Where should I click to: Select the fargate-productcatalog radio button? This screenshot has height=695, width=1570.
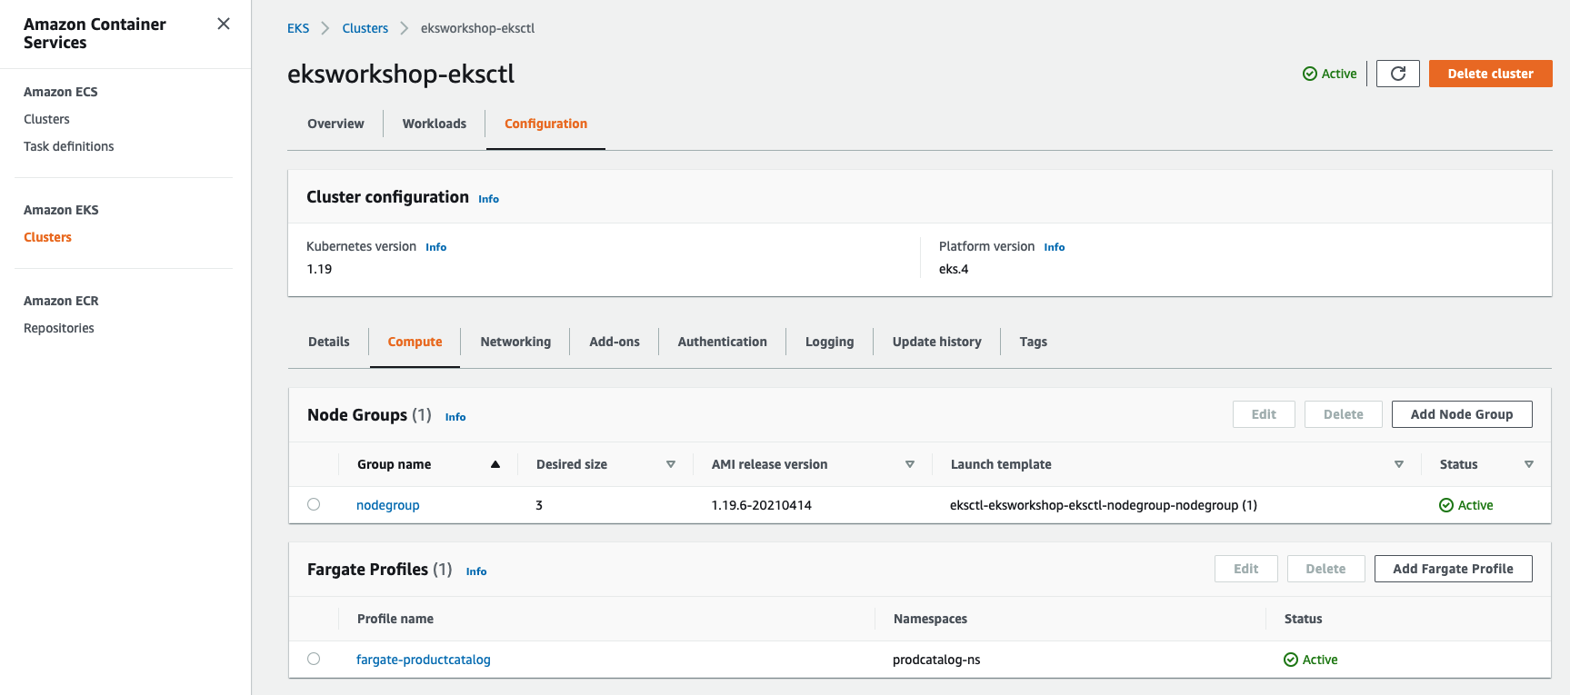click(x=314, y=659)
